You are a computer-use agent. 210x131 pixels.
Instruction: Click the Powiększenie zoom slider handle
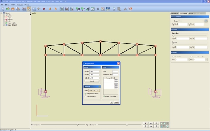point(78,125)
